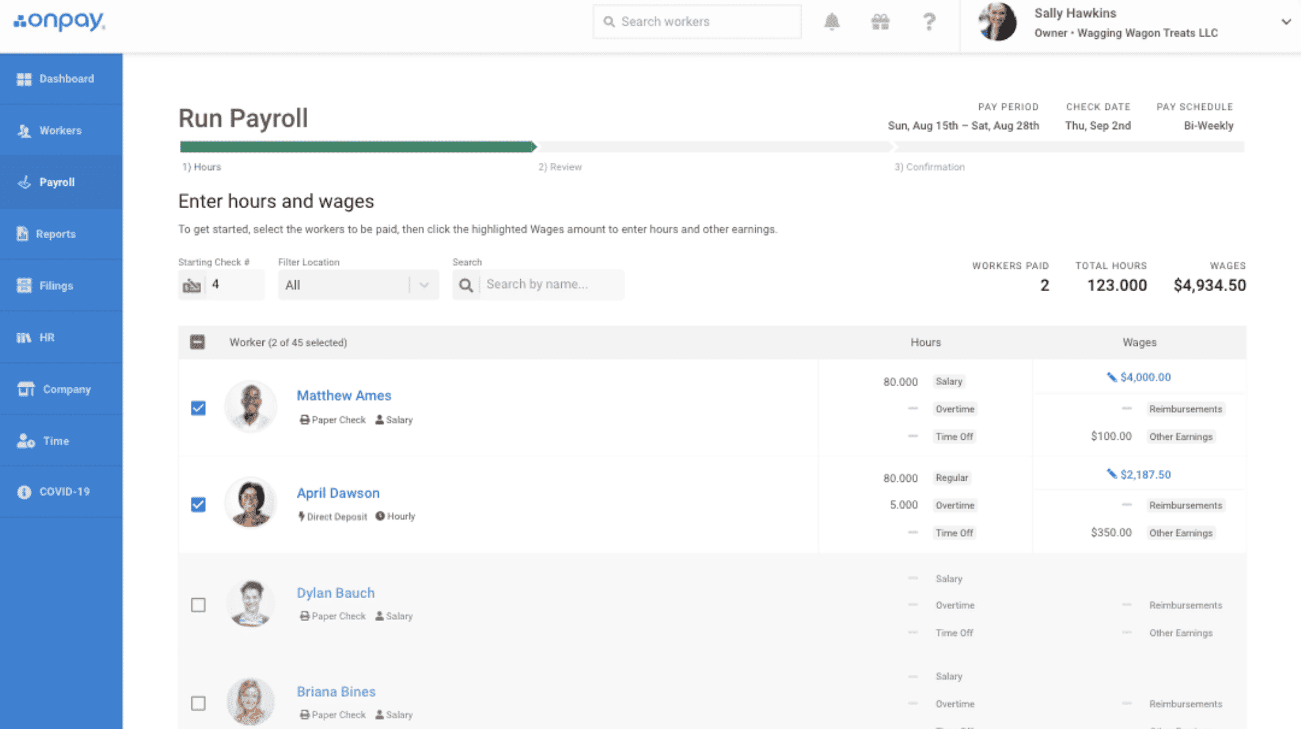Open the gift rewards icon
The image size is (1301, 729).
click(x=880, y=22)
